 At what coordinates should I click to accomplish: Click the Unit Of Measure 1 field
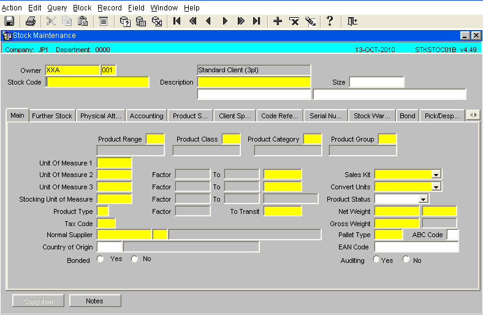(114, 163)
